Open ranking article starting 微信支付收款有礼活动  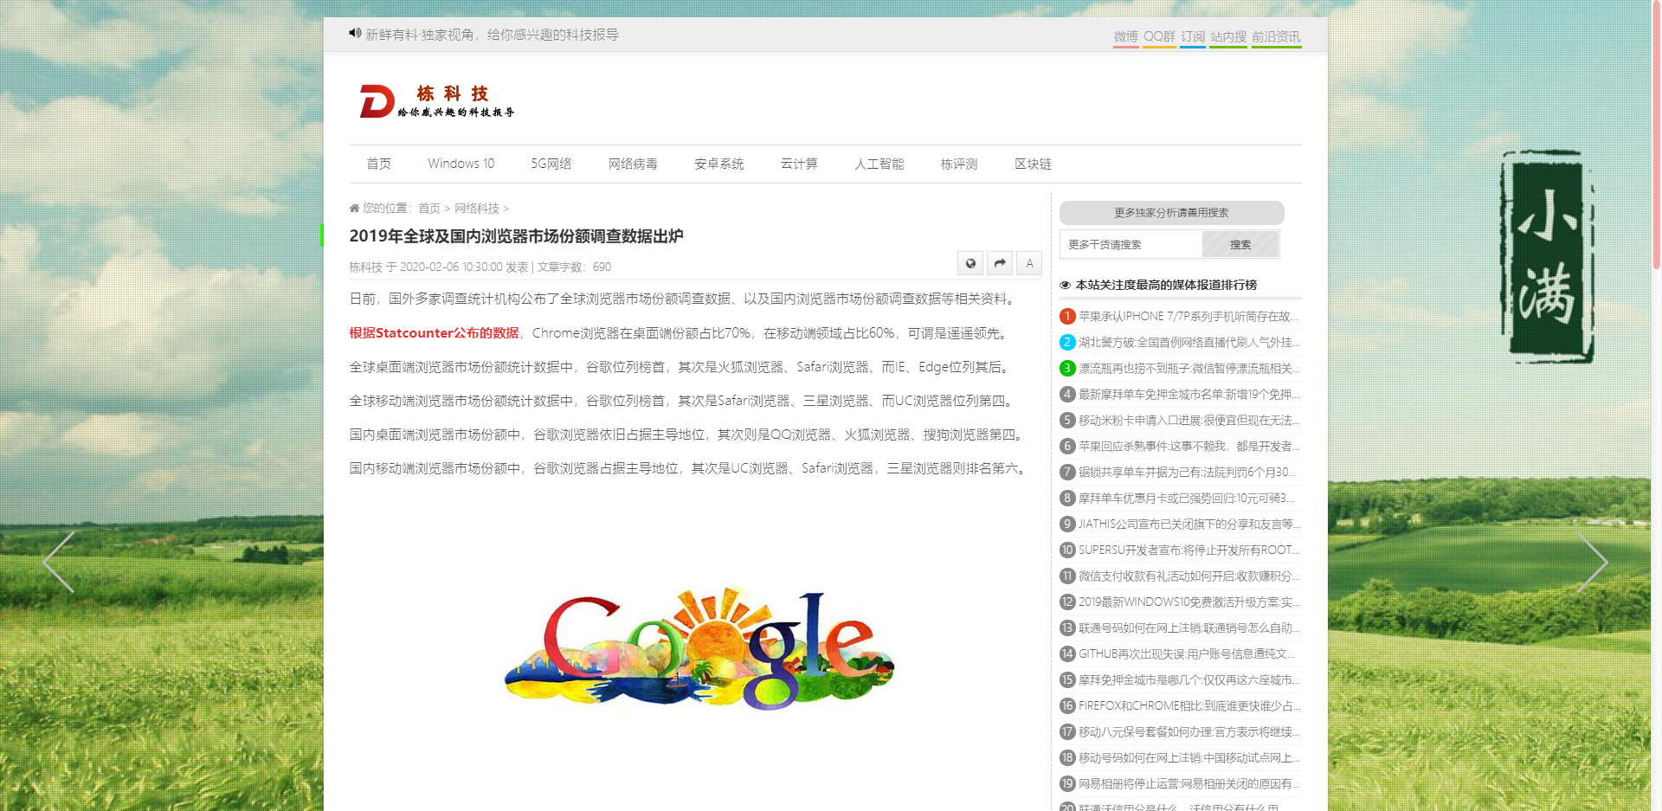(1189, 576)
